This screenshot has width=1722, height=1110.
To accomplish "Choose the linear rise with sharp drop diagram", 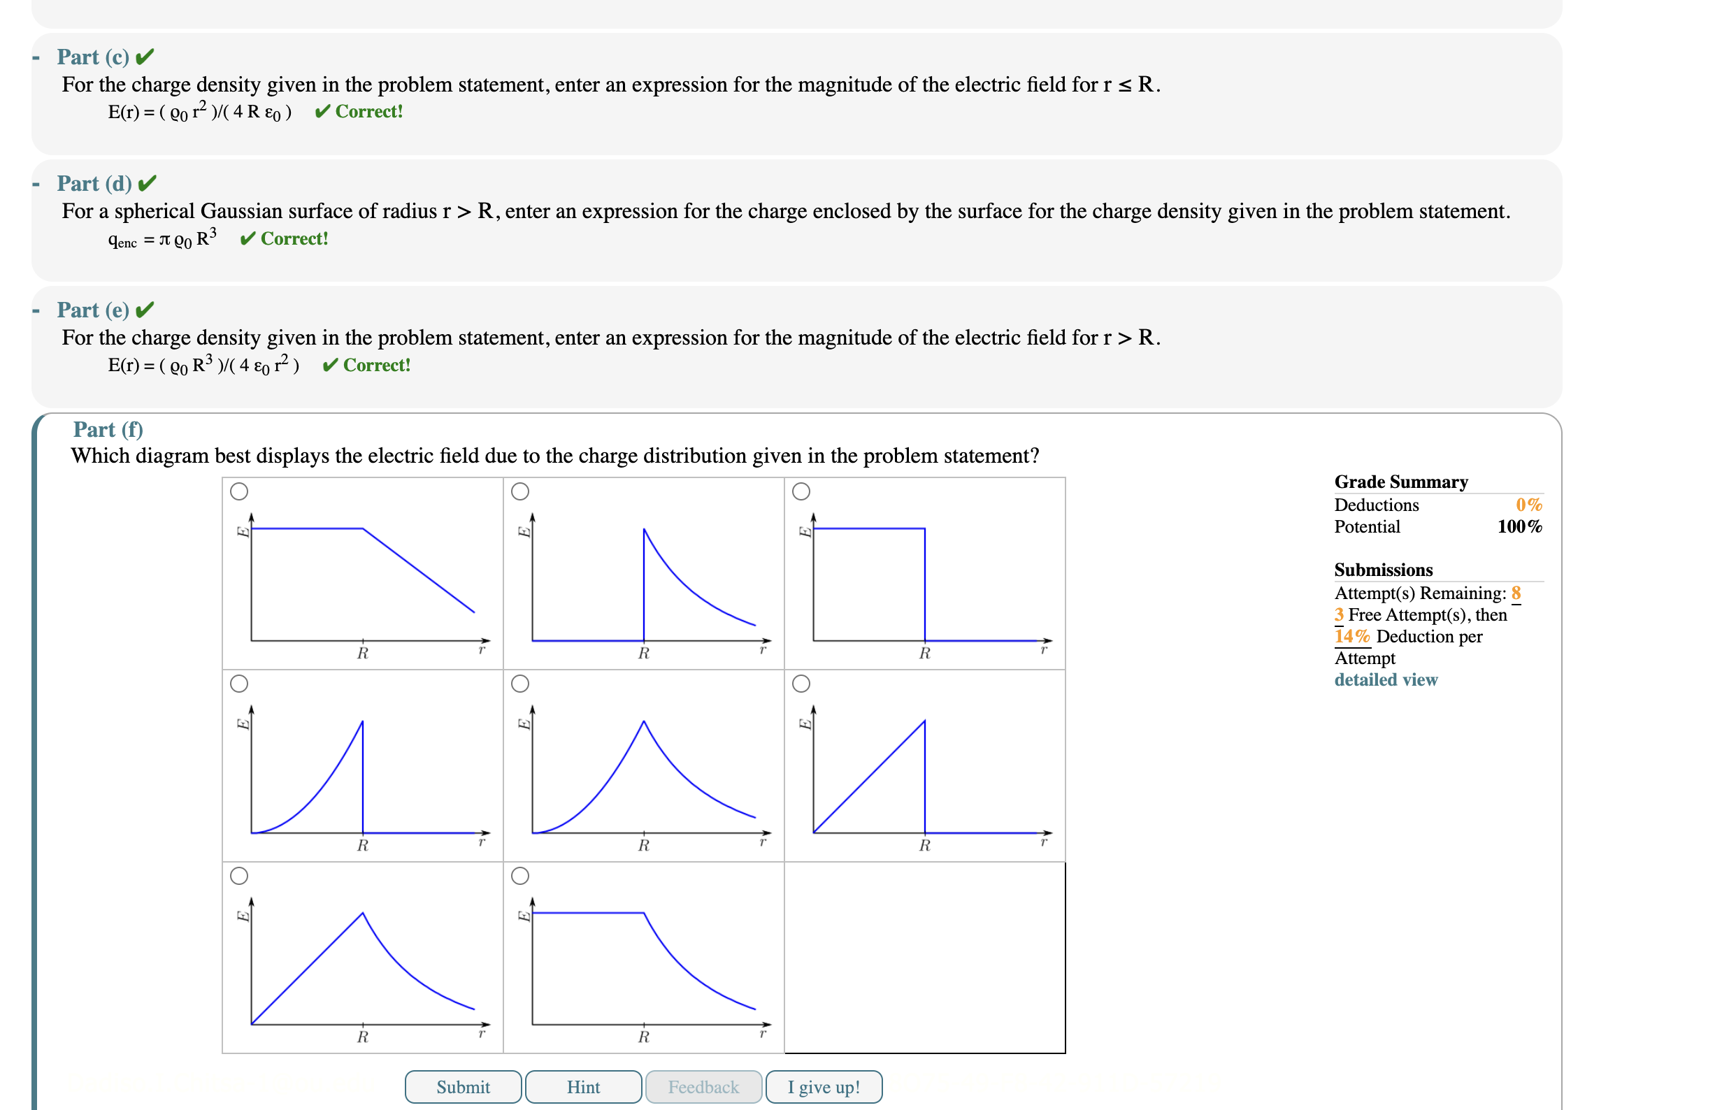I will click(801, 683).
